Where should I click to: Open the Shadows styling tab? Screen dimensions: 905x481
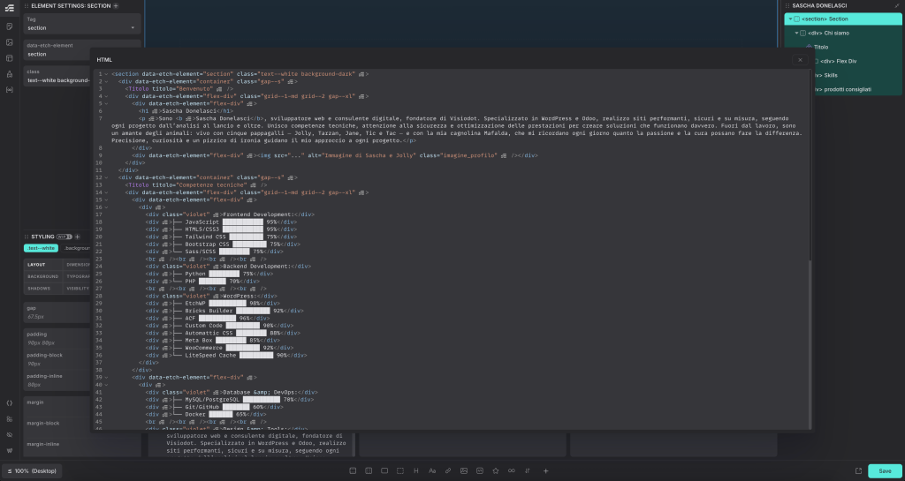coord(39,288)
